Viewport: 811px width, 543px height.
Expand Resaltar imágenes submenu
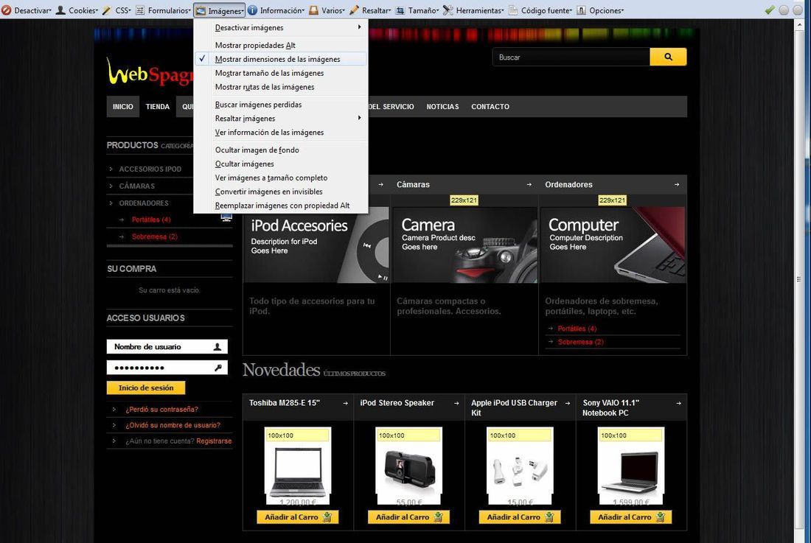pos(281,119)
